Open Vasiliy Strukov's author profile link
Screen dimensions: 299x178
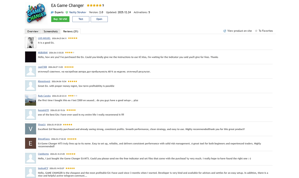[77, 12]
